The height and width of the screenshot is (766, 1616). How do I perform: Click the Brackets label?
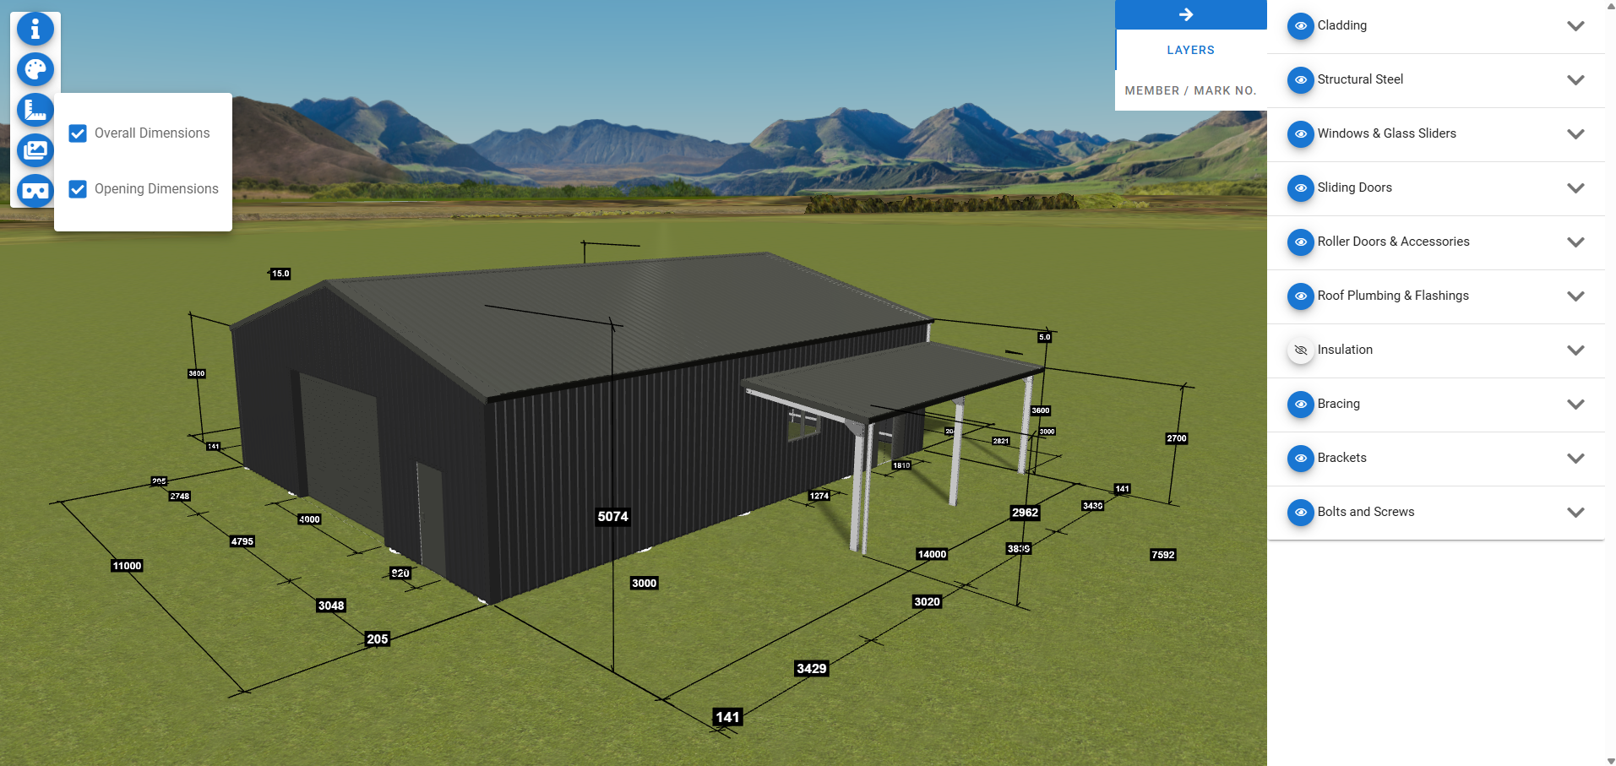[1341, 458]
